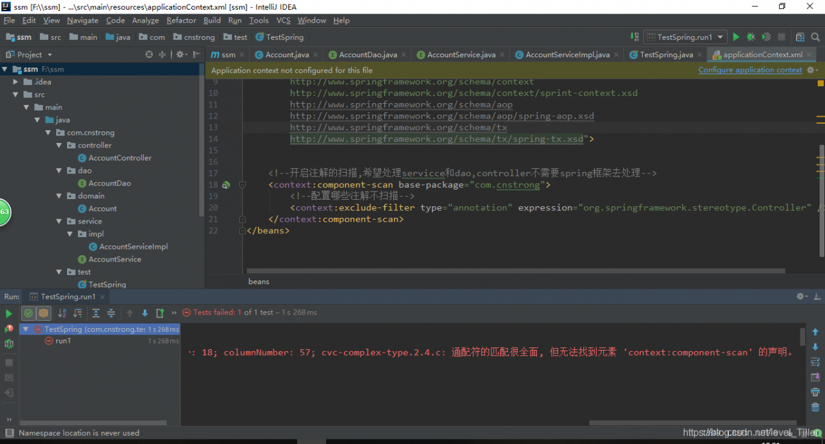Viewport: 825px width, 444px height.
Task: Rerun tests with the Run panel's green play icon
Action: [x=9, y=314]
